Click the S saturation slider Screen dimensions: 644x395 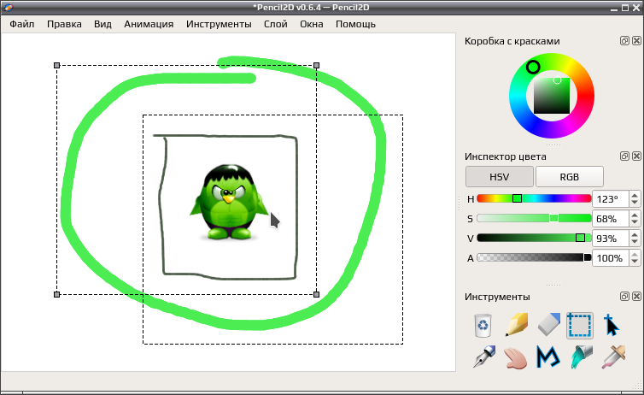[534, 218]
